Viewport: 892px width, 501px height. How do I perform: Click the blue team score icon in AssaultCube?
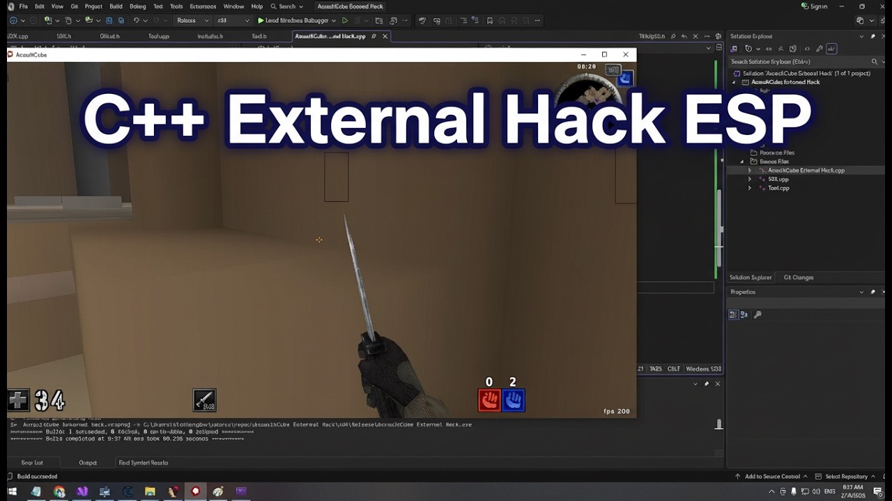pyautogui.click(x=514, y=400)
